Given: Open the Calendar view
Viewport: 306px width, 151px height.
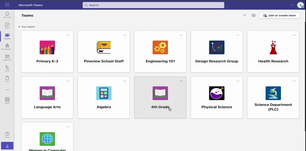Looking at the screenshot, I should coord(7,58).
